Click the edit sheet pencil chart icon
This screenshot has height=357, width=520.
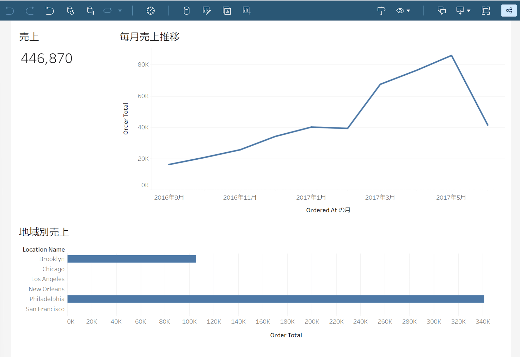click(206, 11)
